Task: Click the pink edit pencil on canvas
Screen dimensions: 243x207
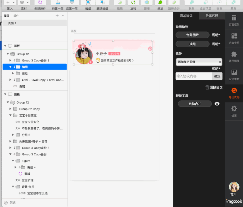Action: pyautogui.click(x=150, y=49)
